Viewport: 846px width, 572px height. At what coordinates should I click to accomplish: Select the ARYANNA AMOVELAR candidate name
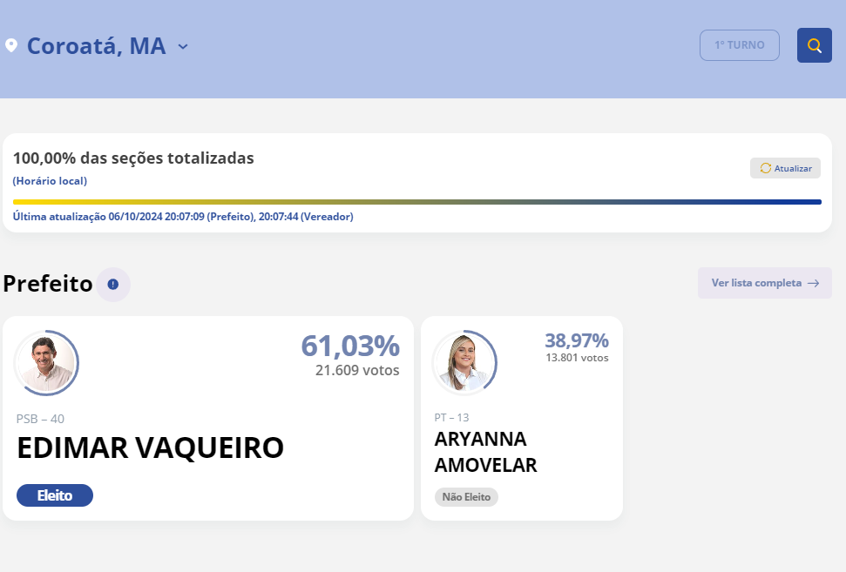pos(485,452)
